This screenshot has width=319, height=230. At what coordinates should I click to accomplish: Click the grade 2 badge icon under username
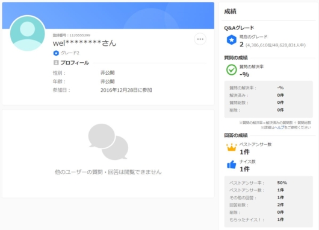[x=56, y=53]
